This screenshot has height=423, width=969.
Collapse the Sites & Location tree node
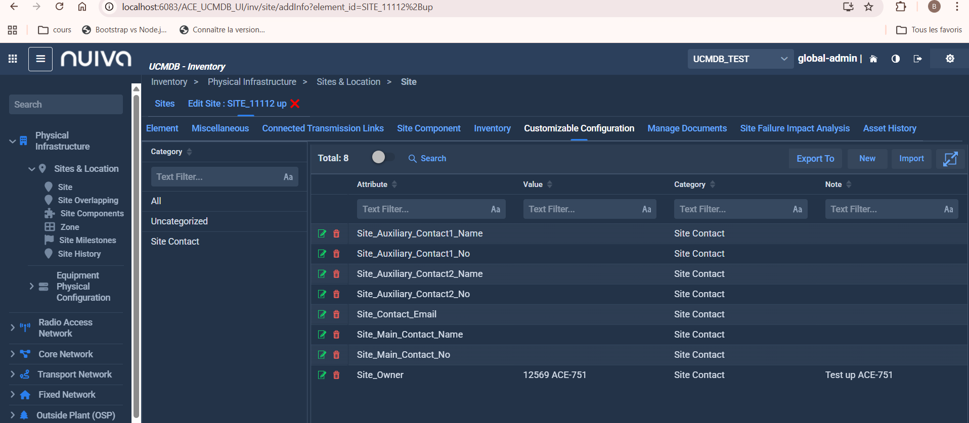coord(32,169)
